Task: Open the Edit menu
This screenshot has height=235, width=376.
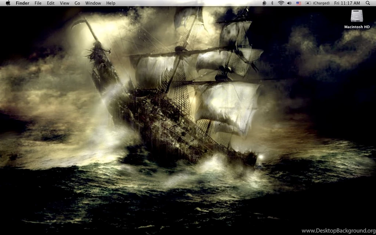Action: [x=51, y=3]
